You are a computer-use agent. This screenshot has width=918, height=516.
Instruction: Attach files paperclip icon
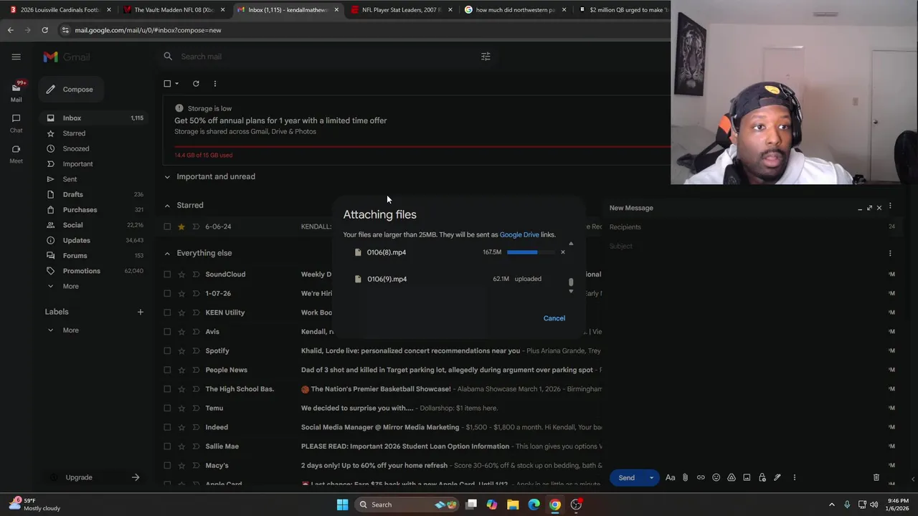(686, 478)
